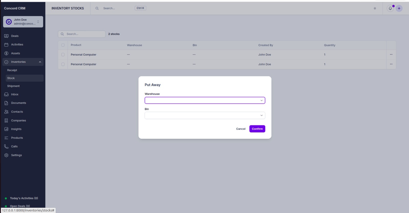Check the first Personal Computer row checkbox
The image size is (409, 213).
(x=63, y=55)
